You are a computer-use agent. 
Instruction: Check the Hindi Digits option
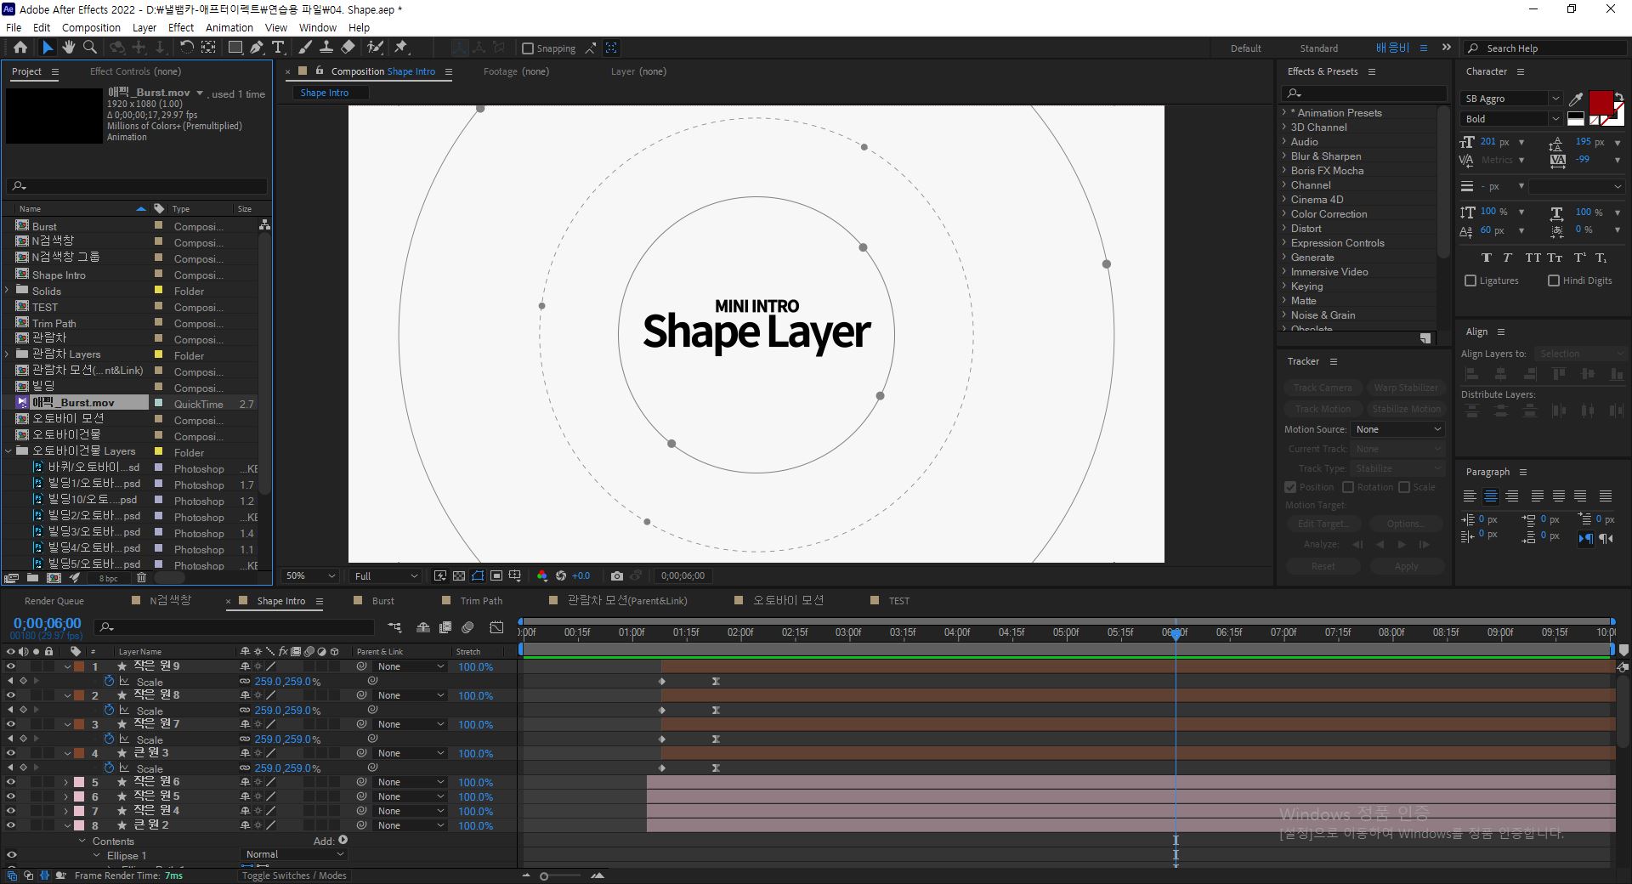pyautogui.click(x=1554, y=280)
